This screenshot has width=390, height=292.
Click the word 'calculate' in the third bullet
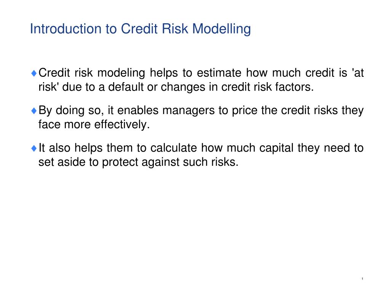[174, 148]
